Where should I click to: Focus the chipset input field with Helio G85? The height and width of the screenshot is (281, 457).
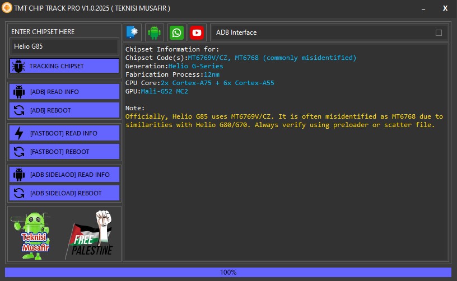coord(64,46)
